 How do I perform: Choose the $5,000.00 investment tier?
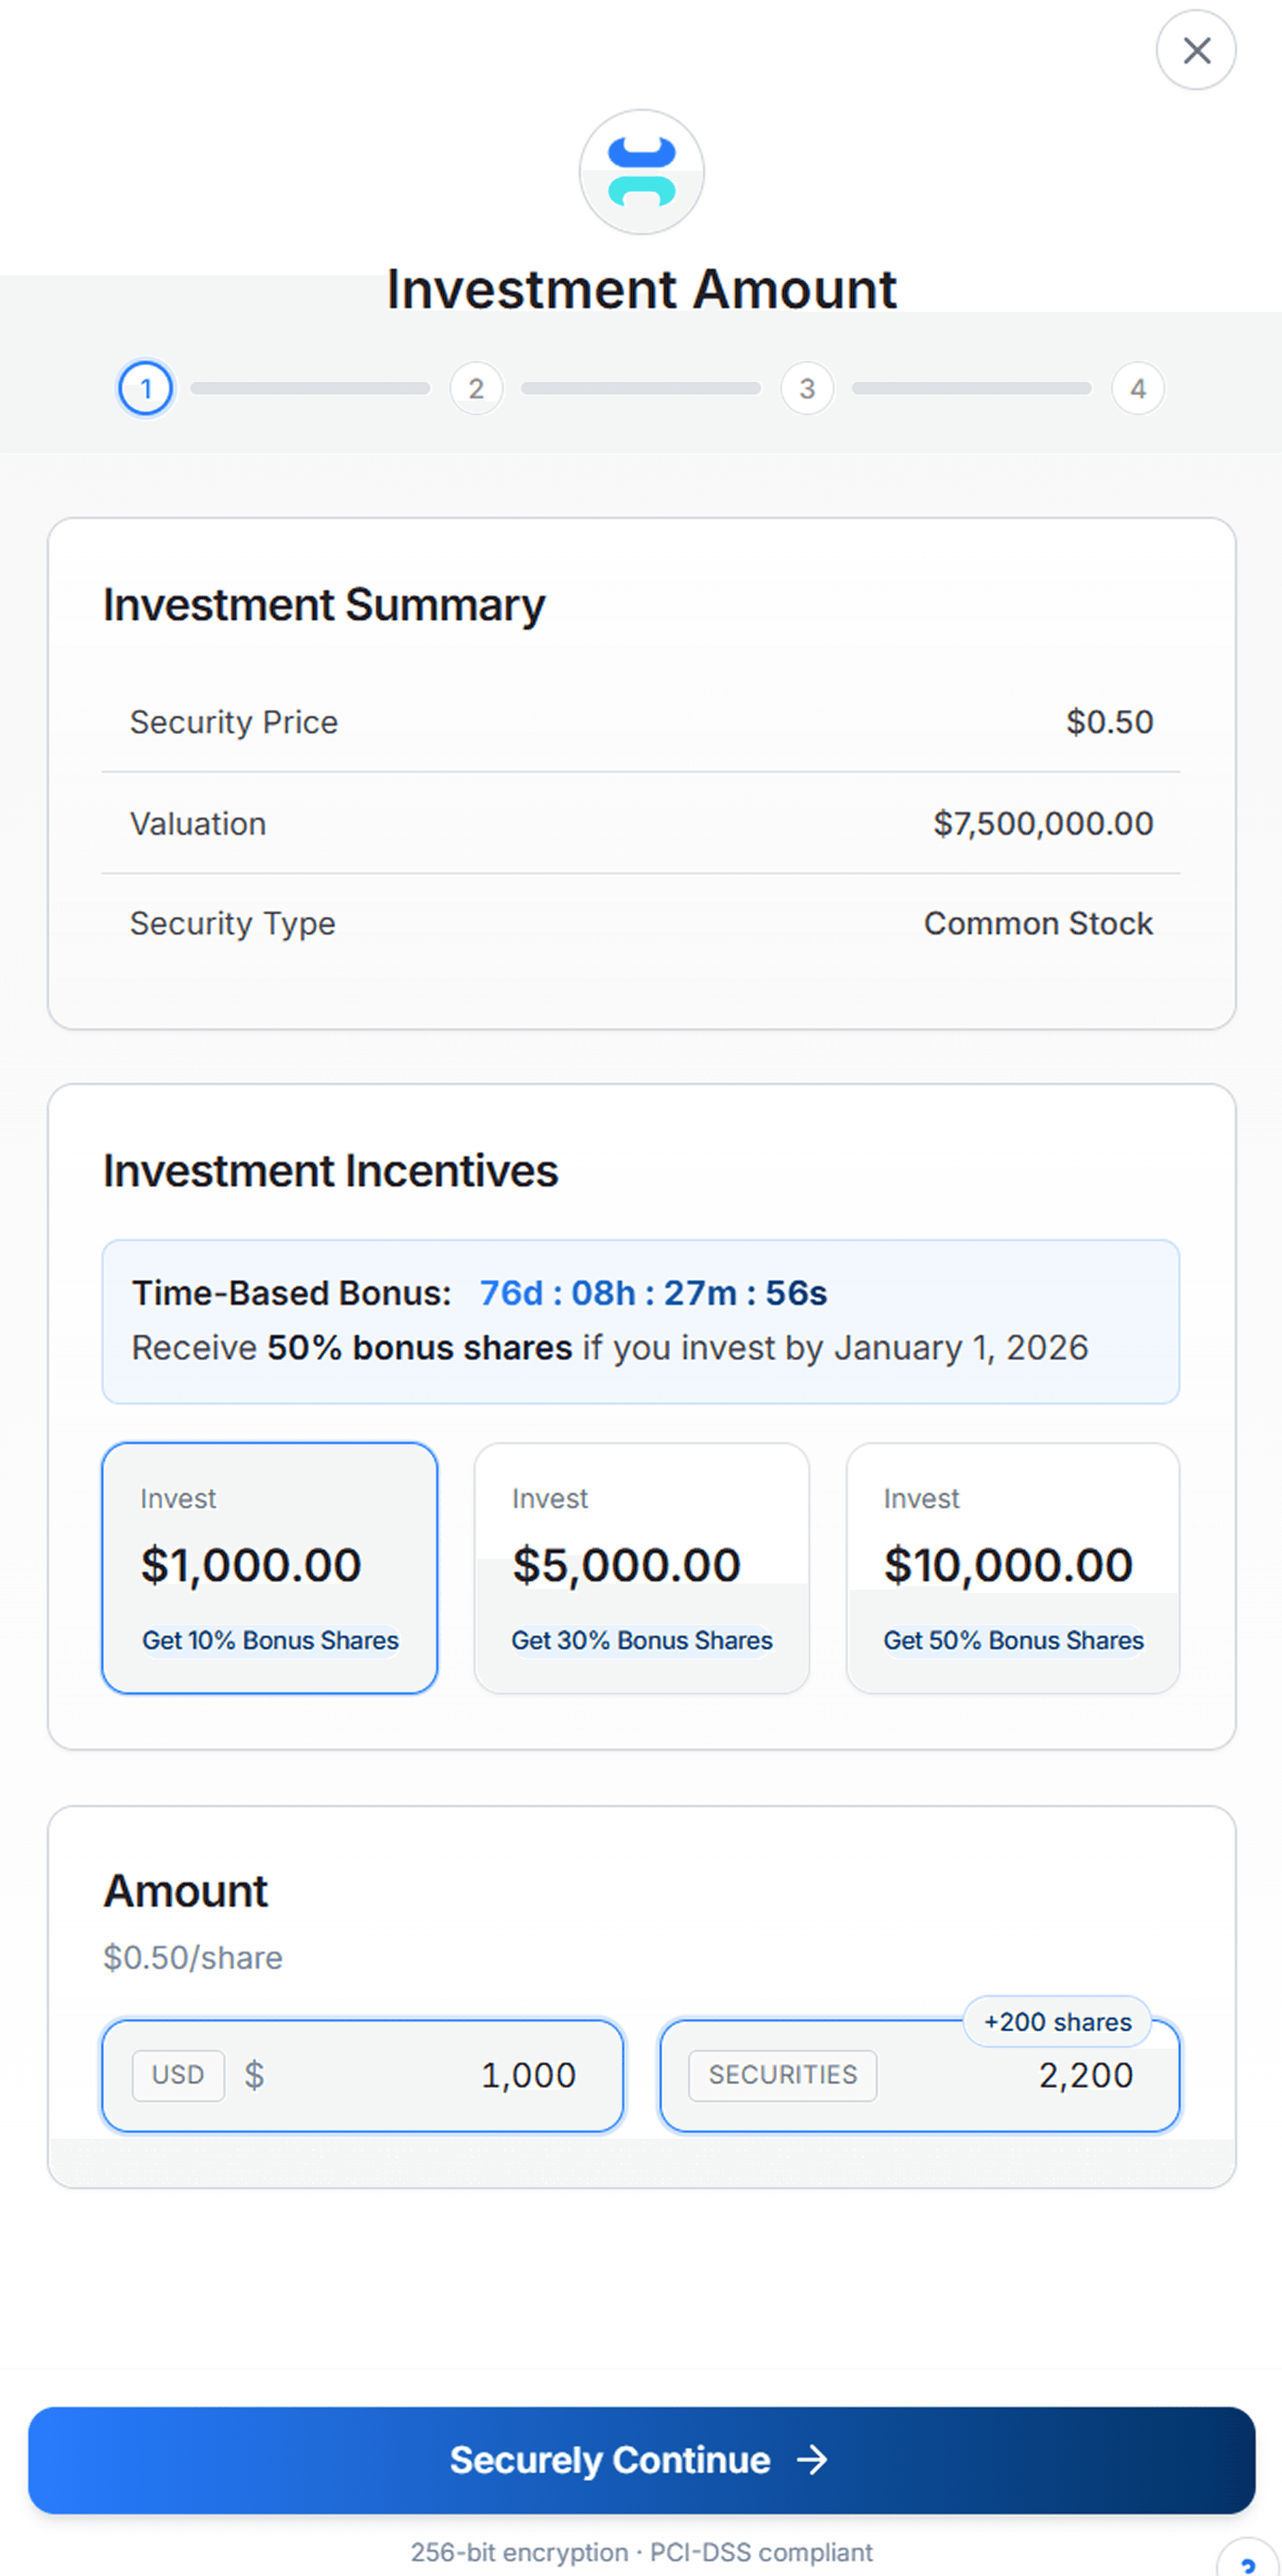point(640,1566)
